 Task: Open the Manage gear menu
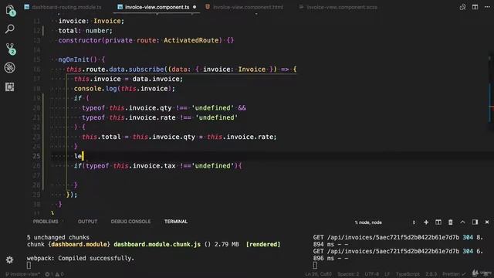[x=10, y=259]
